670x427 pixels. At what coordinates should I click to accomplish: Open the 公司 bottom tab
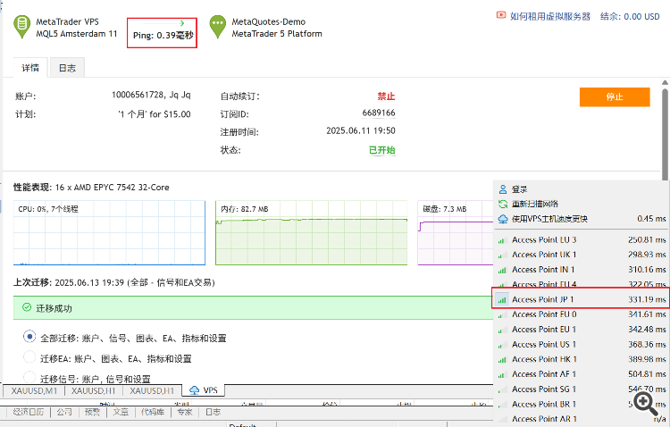click(64, 412)
